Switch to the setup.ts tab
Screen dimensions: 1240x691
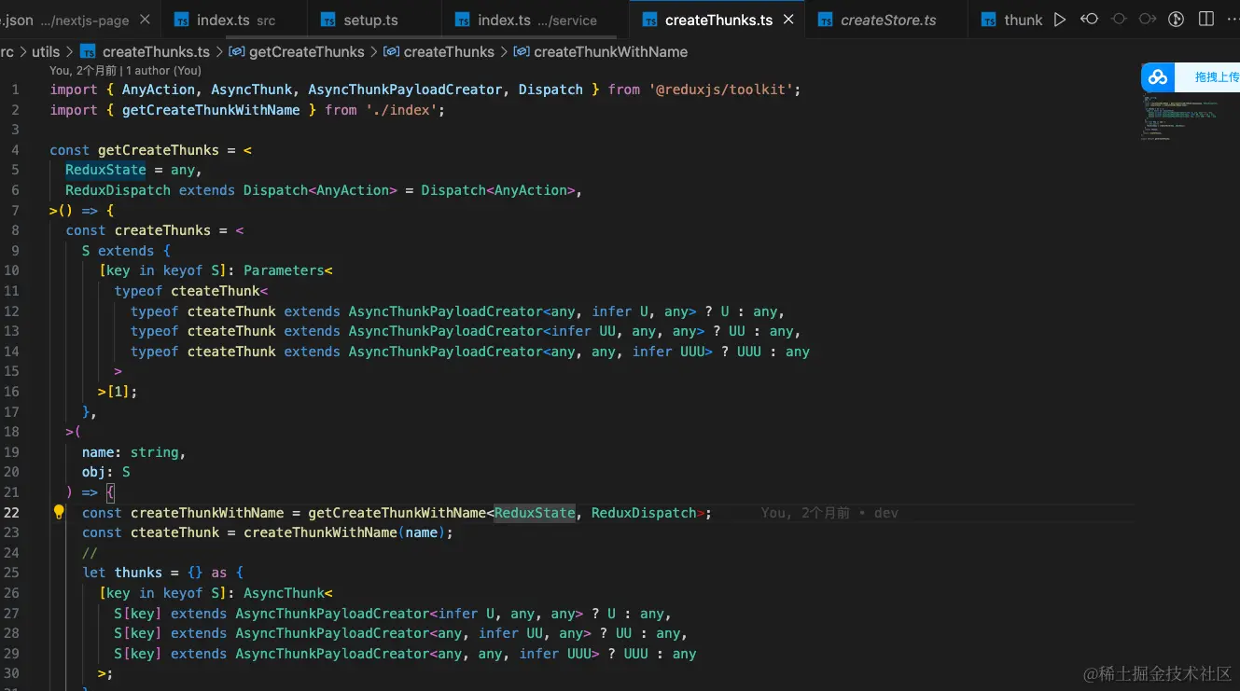374,20
